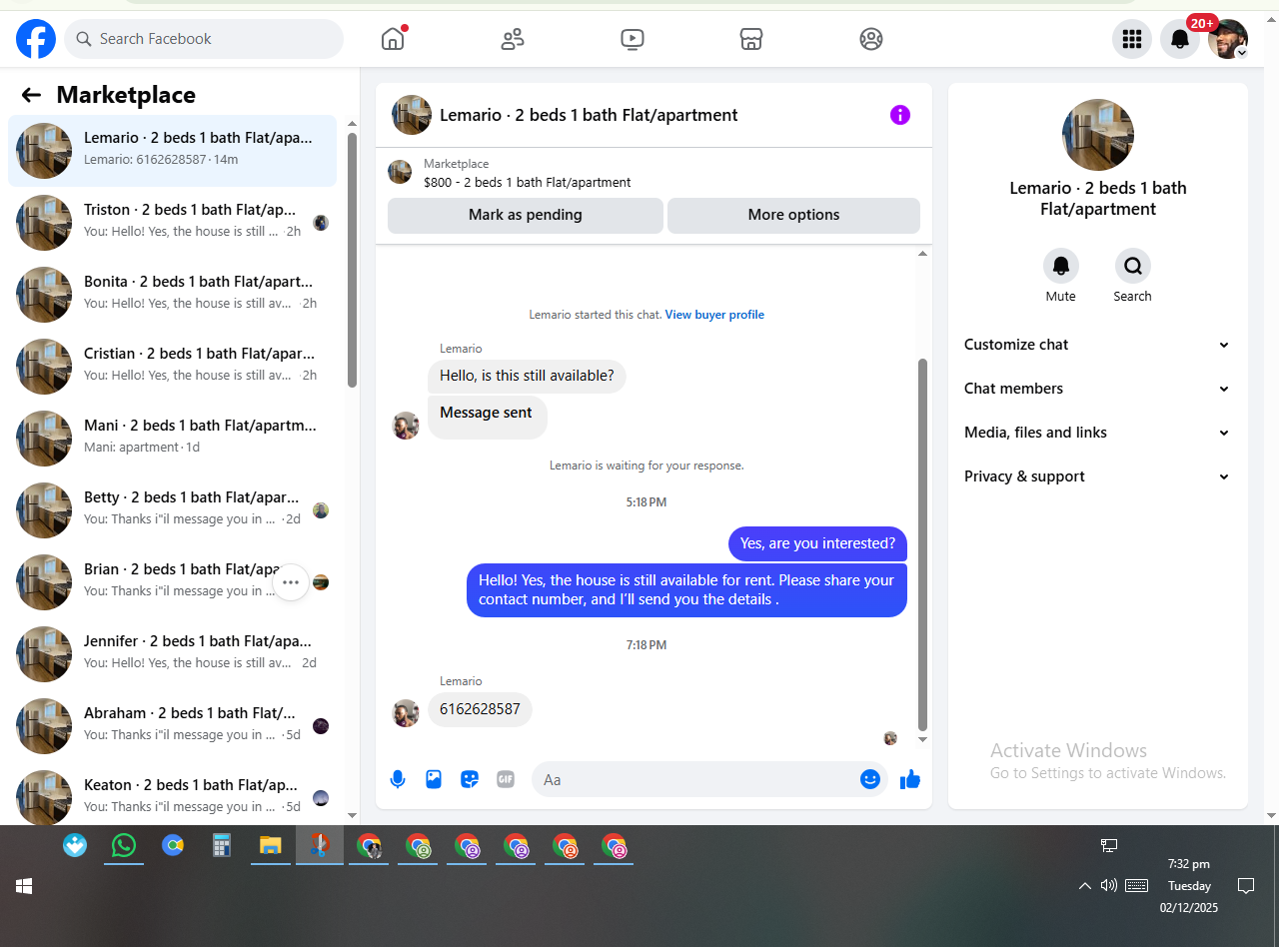1279x947 pixels.
Task: Open File Explorer from the taskbar
Action: click(x=270, y=845)
